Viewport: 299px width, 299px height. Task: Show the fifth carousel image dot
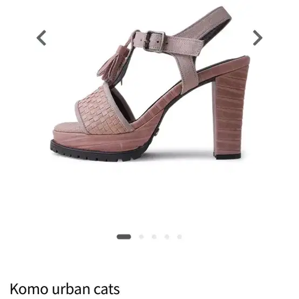tap(179, 236)
